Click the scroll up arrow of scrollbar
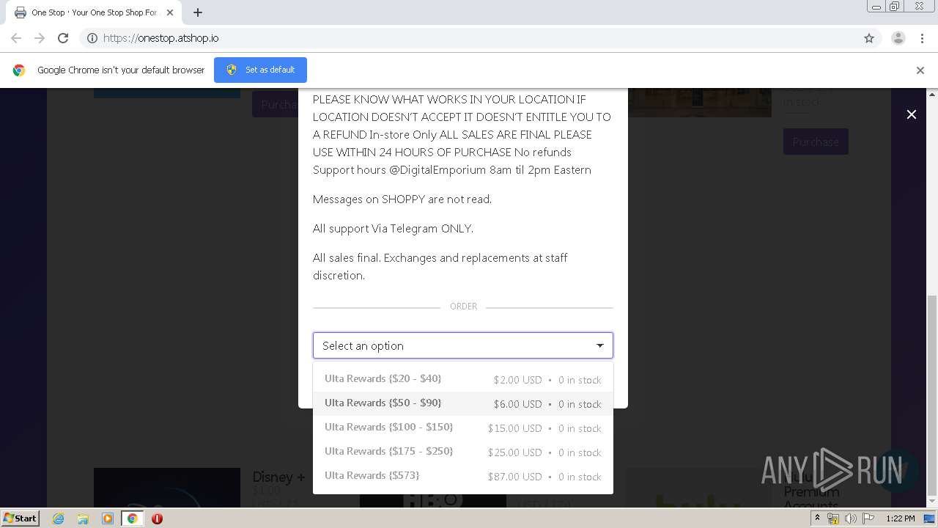The width and height of the screenshot is (938, 528). pos(932,94)
